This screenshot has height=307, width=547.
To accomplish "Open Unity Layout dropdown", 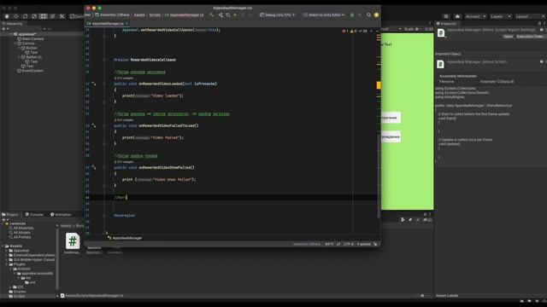I will click(530, 16).
